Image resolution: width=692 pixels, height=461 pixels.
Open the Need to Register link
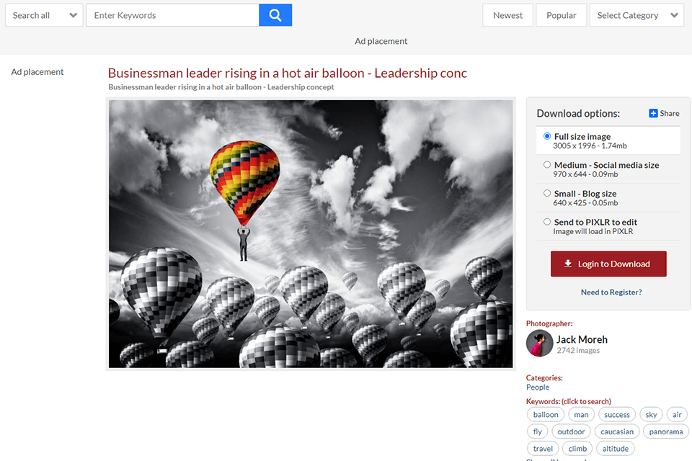611,292
